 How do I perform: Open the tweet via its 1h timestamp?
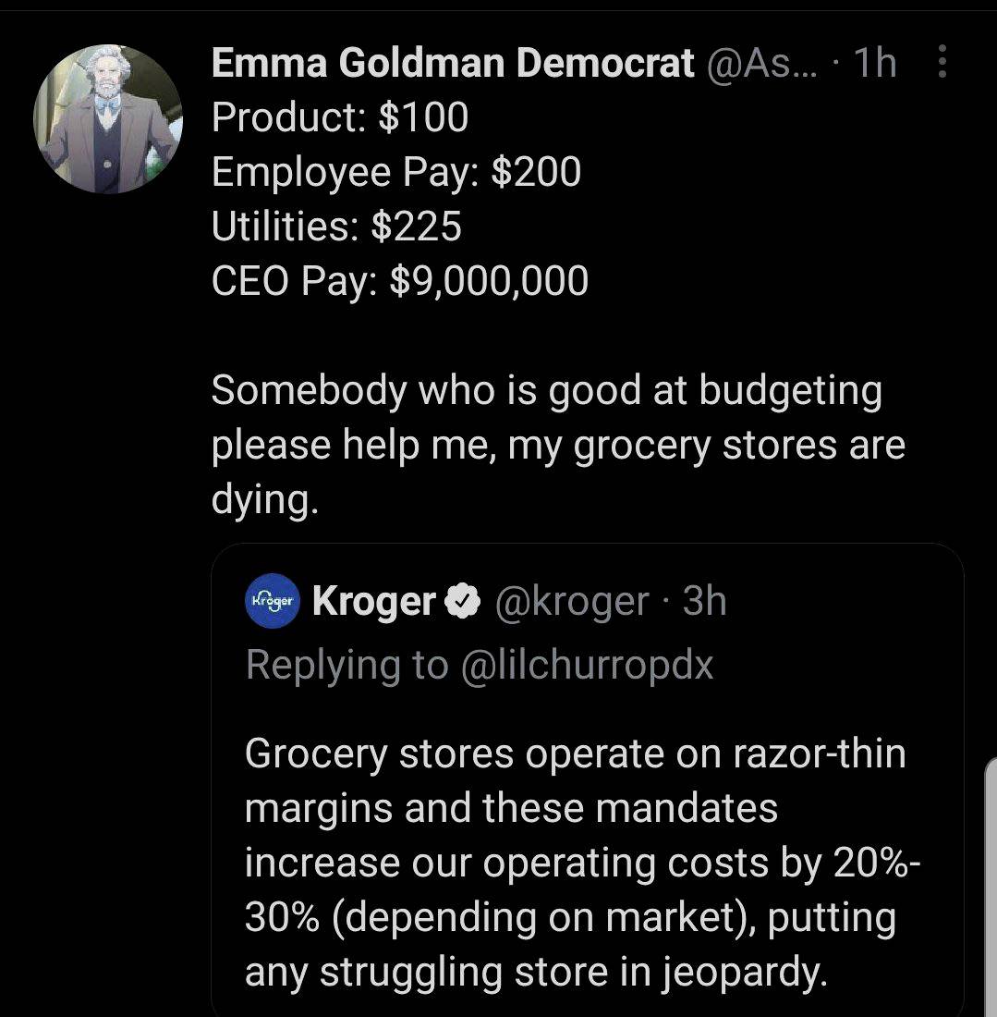click(x=875, y=63)
